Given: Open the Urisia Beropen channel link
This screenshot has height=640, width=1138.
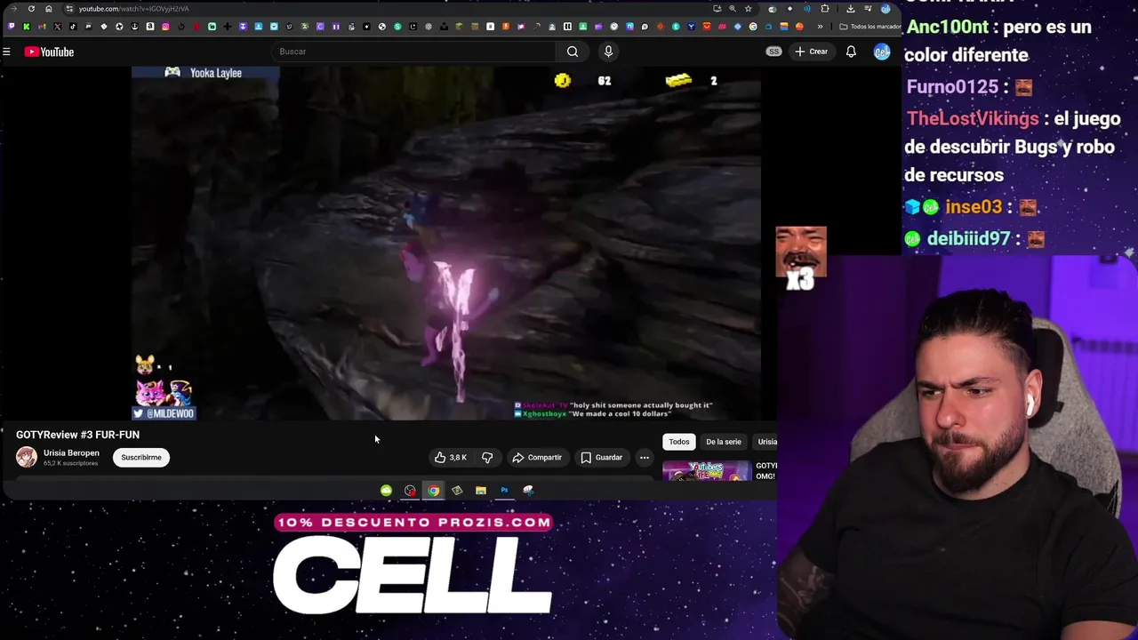Looking at the screenshot, I should (x=71, y=452).
